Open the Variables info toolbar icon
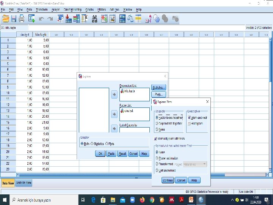The width and height of the screenshot is (273, 205). [x=77, y=19]
